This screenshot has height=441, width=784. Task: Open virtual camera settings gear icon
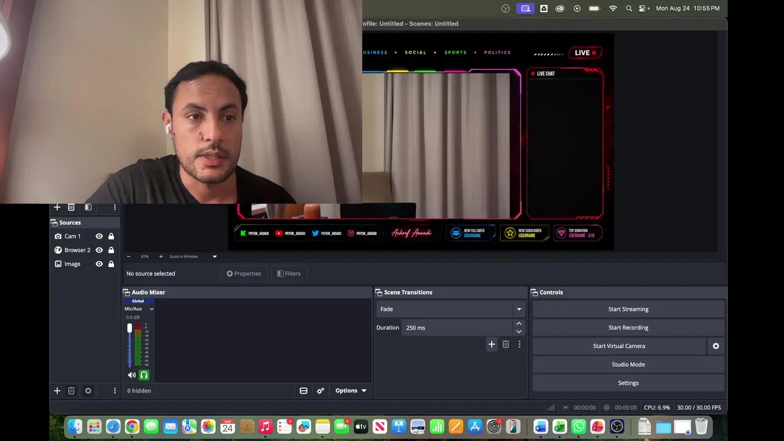(715, 346)
